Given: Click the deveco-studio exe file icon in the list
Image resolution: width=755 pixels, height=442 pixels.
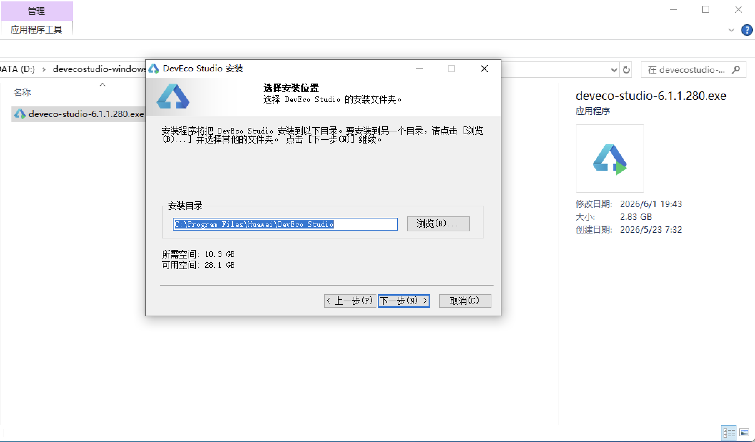Looking at the screenshot, I should tap(20, 114).
